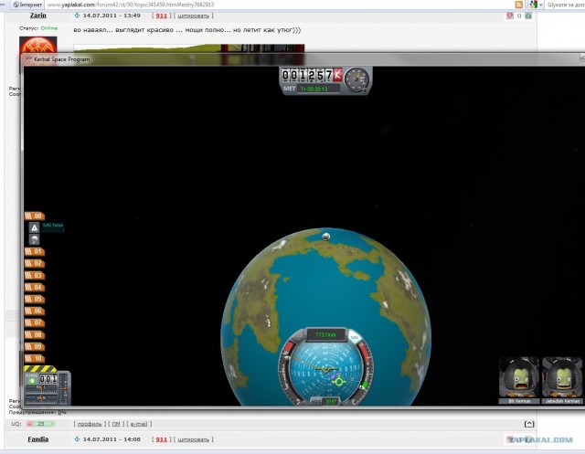
Task: Click цитировать in Zarin's post header
Action: click(x=193, y=16)
